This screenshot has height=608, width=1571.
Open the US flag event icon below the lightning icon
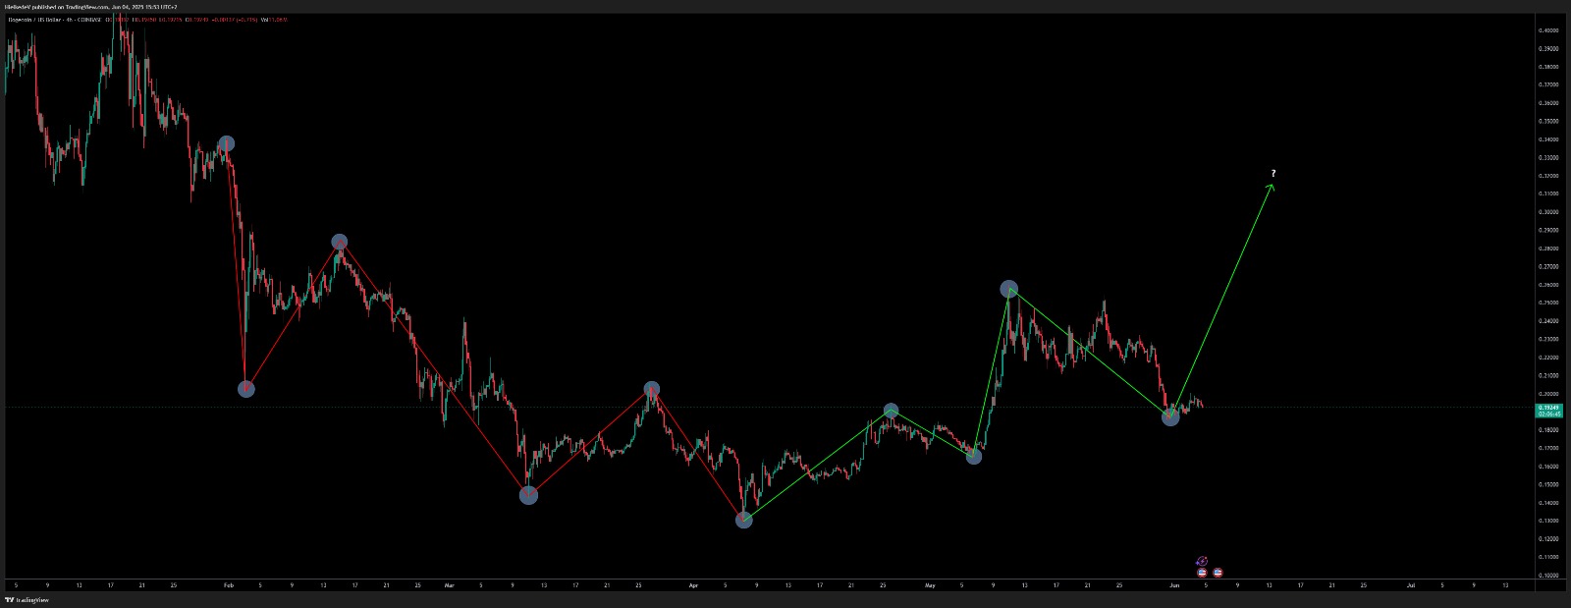pos(1202,573)
